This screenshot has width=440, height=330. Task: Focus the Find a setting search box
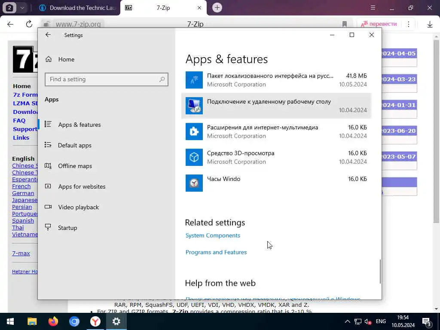point(107,79)
